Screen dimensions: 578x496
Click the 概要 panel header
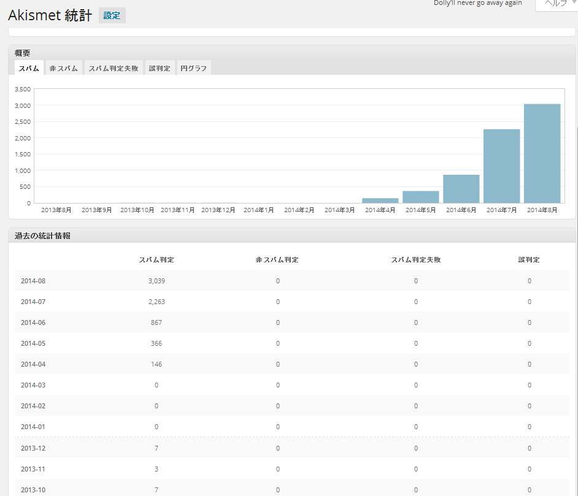click(23, 53)
